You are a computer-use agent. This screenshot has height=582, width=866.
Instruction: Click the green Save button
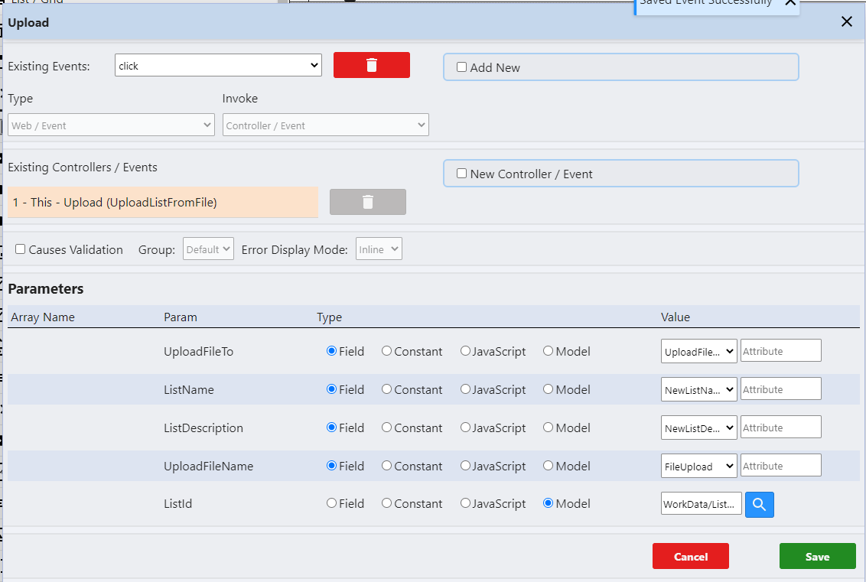click(x=817, y=556)
